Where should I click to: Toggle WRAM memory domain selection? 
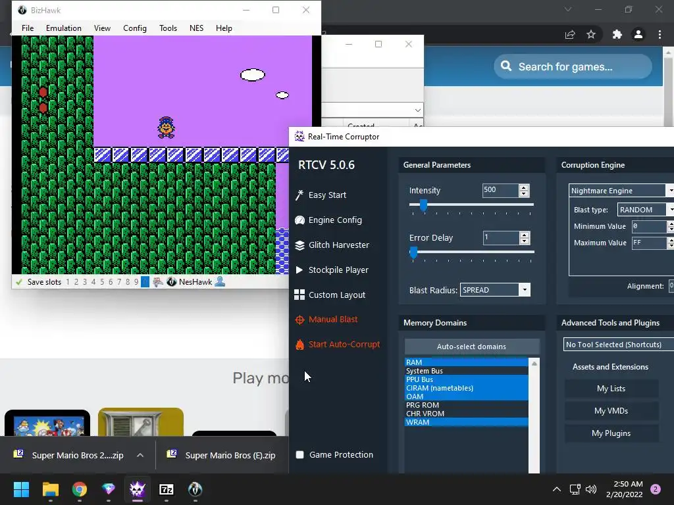coord(467,423)
